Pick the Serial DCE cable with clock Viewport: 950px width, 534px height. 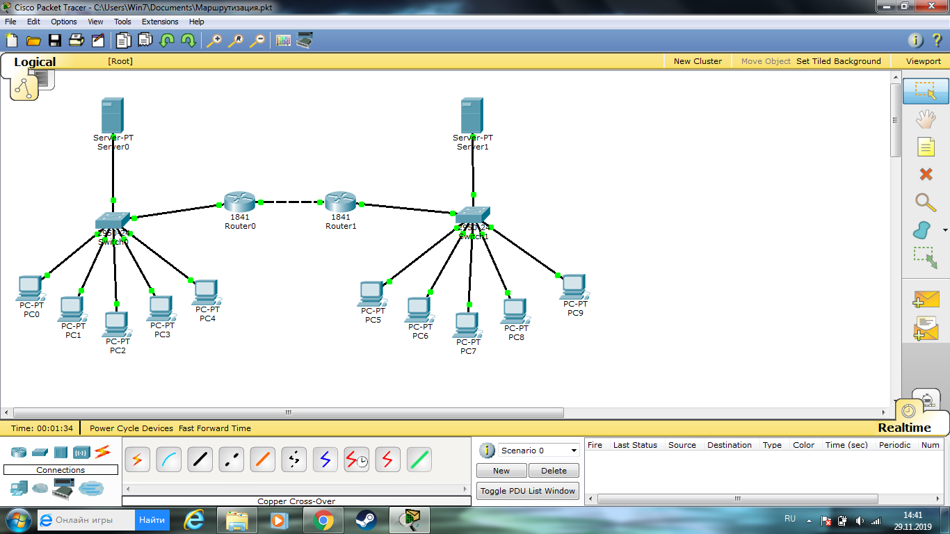click(357, 460)
